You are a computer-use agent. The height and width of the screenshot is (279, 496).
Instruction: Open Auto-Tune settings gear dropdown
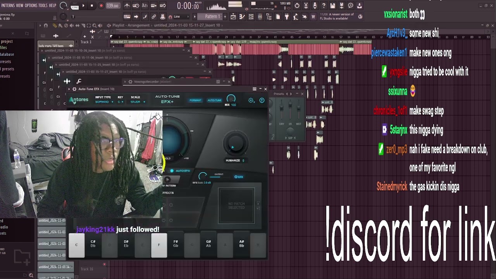coord(251,100)
